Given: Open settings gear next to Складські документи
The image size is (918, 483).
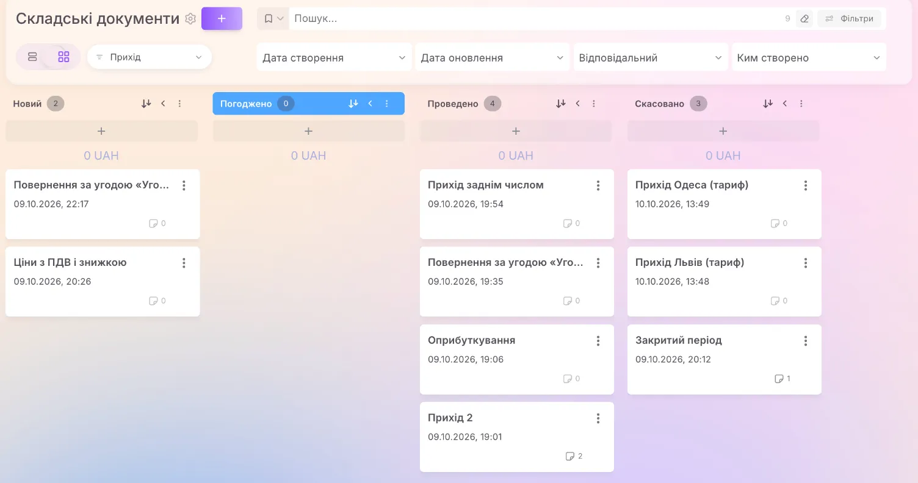Looking at the screenshot, I should (190, 19).
